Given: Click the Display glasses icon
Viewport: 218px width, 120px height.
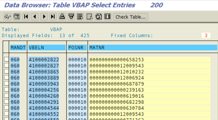Looking at the screenshot, I should [x=8, y=17].
